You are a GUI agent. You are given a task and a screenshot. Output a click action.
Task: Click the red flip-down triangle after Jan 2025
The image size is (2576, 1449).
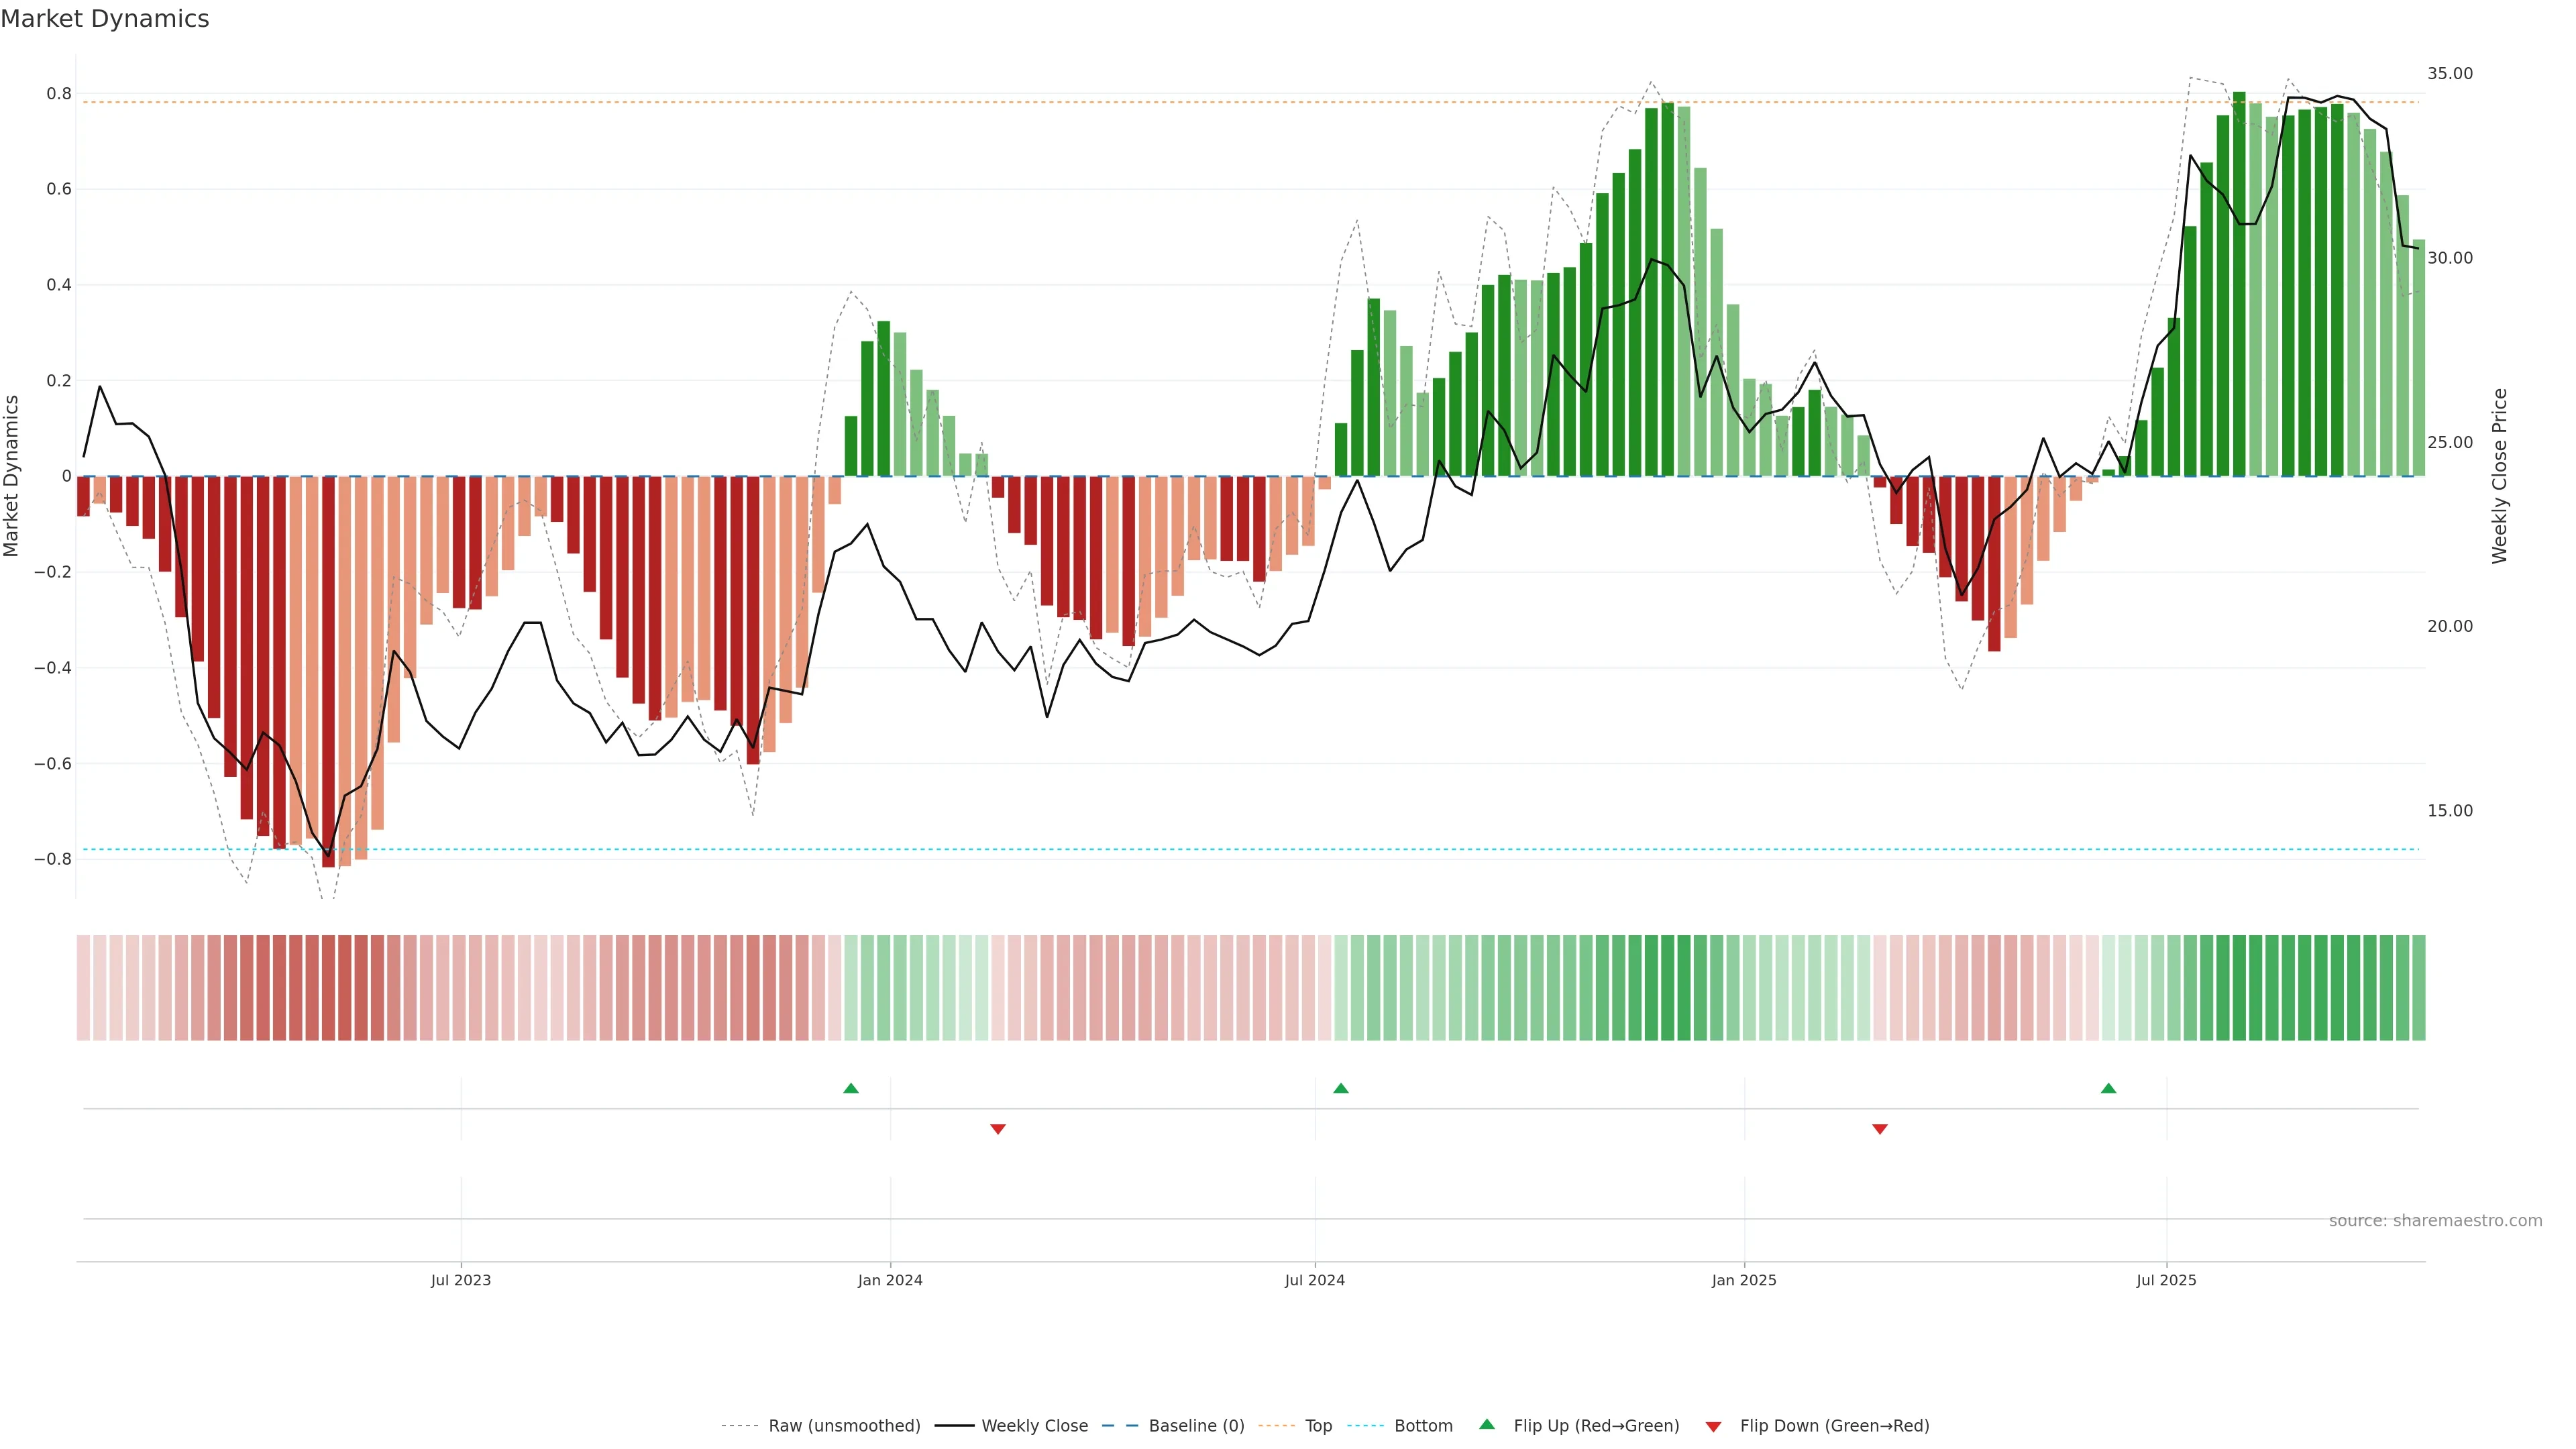1879,1129
